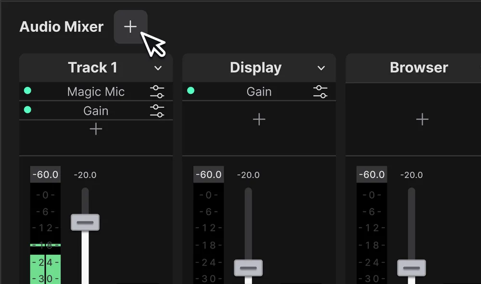Add an effect to the Browser track

pos(422,119)
